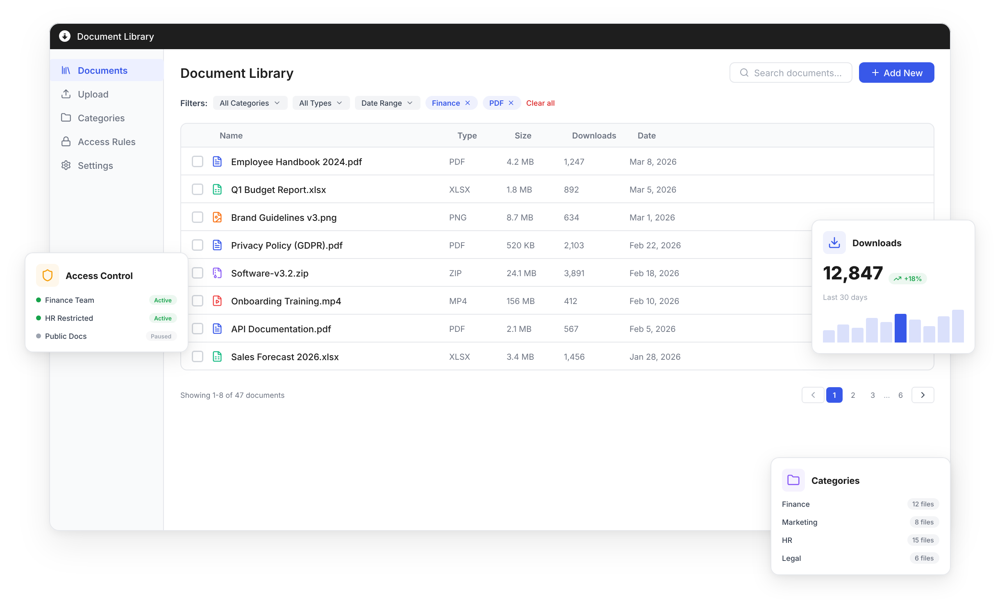Click the Software-v3.2.zip archive icon

[217, 273]
